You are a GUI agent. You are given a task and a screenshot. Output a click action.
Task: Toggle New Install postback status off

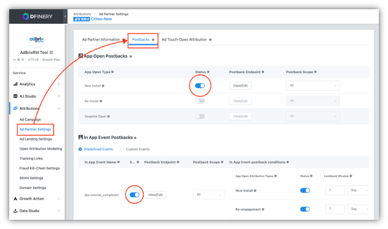click(x=200, y=86)
